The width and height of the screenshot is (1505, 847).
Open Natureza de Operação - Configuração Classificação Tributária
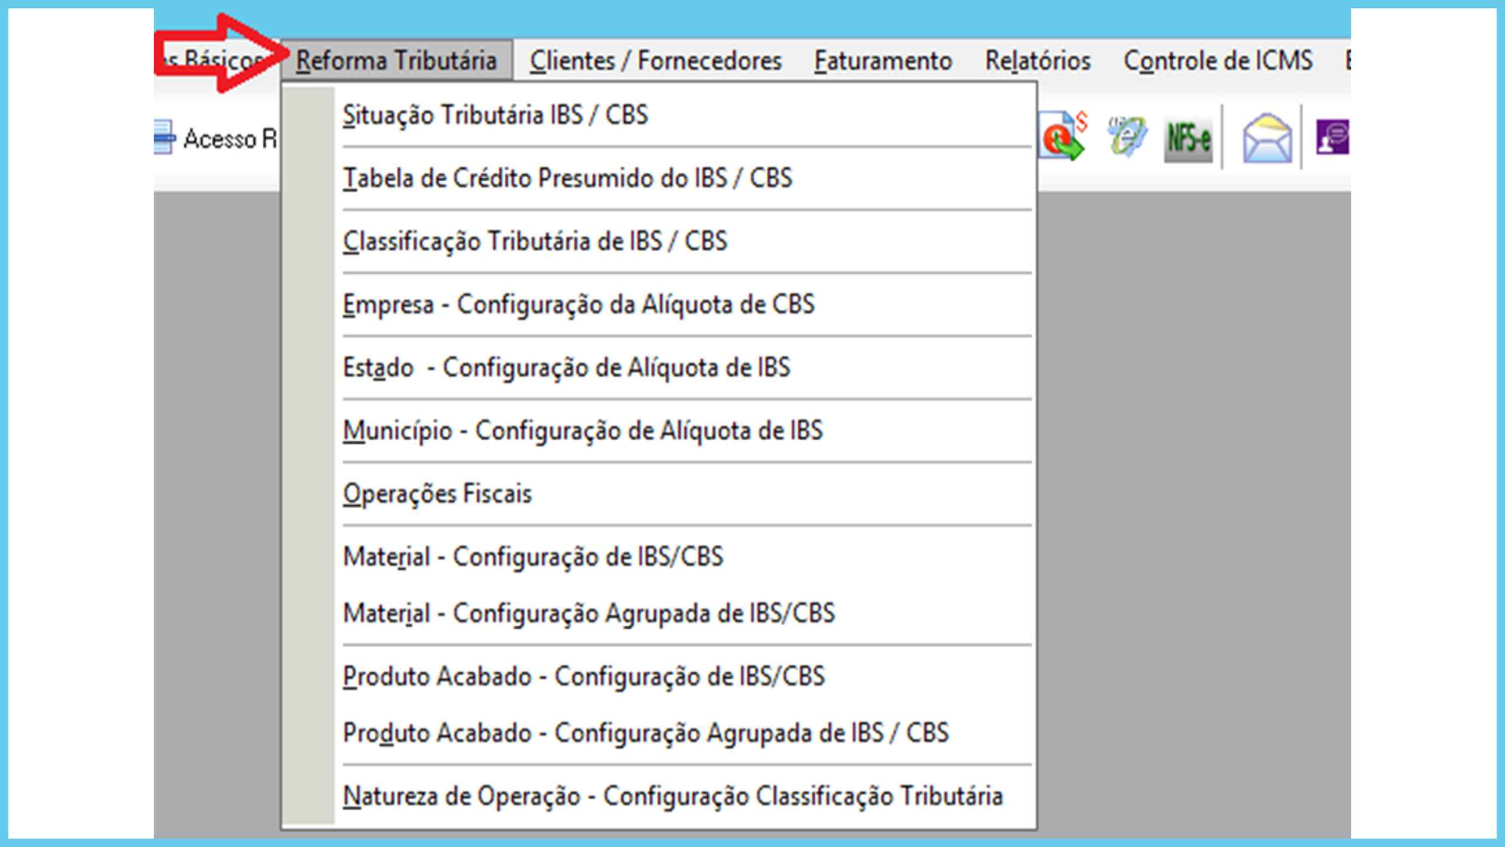coord(672,796)
